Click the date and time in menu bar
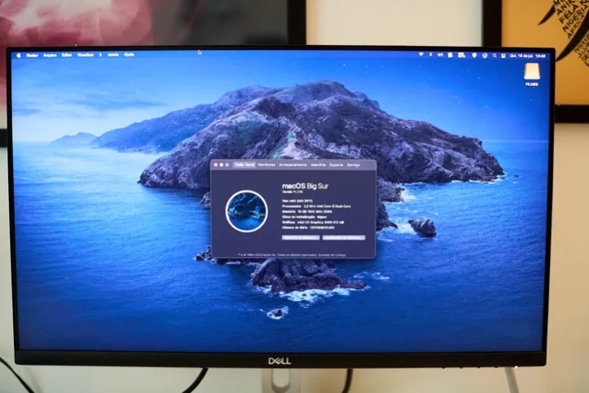 528,56
